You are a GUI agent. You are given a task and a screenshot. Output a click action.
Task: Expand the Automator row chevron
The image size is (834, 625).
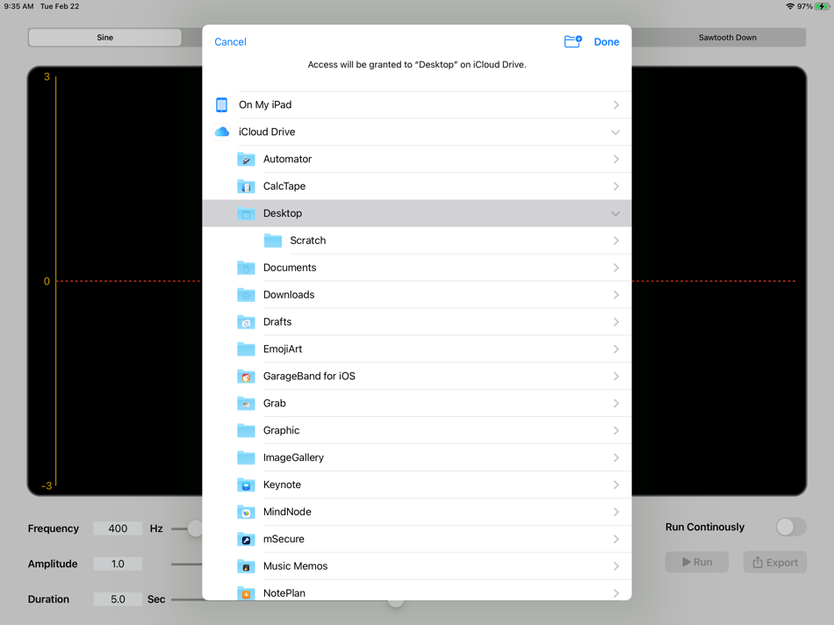(x=616, y=159)
